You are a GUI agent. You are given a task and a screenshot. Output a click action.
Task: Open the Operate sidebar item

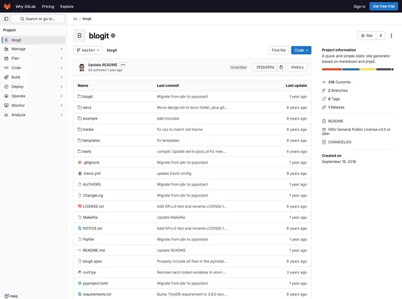(33, 96)
